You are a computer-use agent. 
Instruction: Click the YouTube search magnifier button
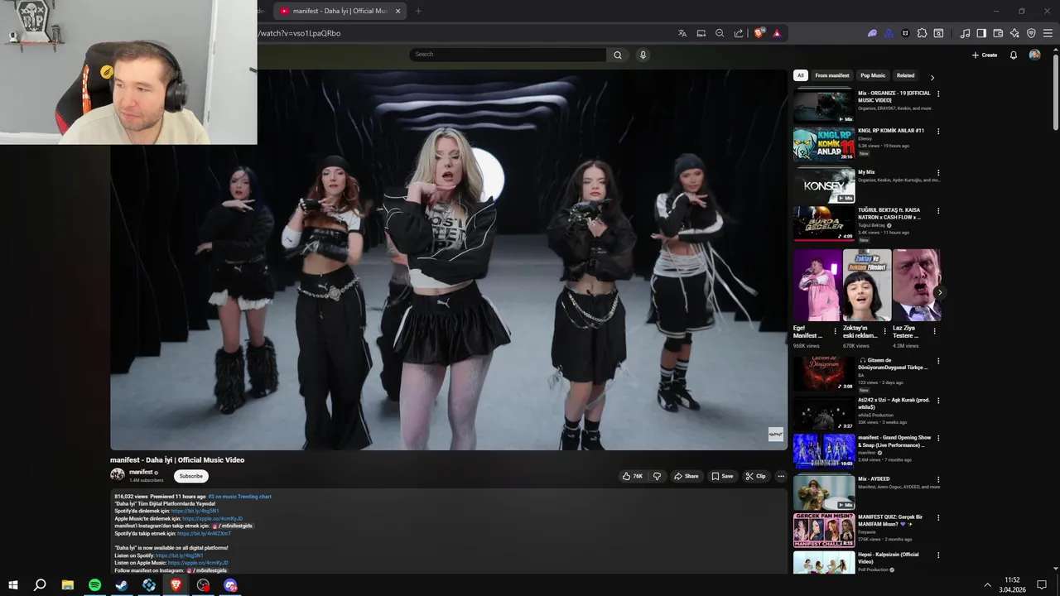coord(617,55)
